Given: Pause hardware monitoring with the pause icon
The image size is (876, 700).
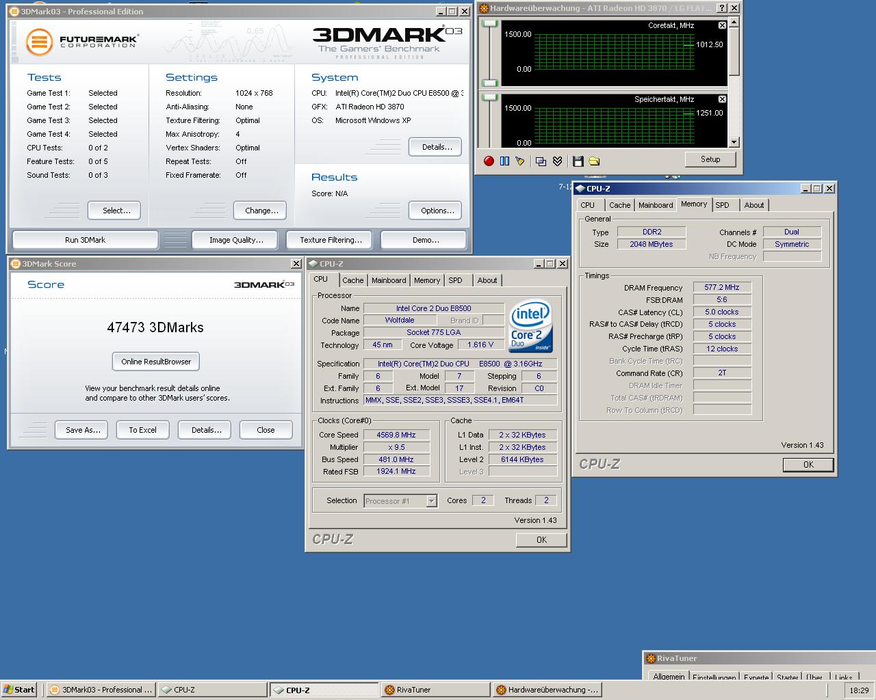Looking at the screenshot, I should (504, 161).
